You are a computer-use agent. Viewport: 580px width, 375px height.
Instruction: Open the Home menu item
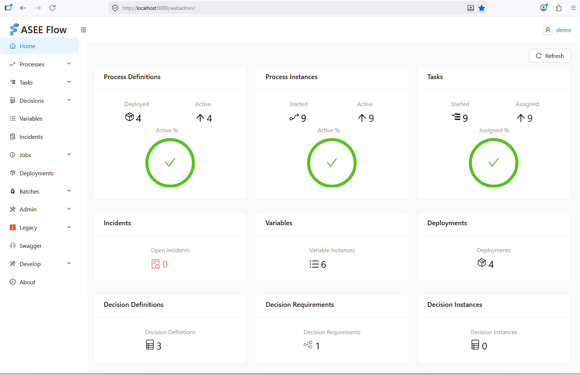[x=39, y=46]
